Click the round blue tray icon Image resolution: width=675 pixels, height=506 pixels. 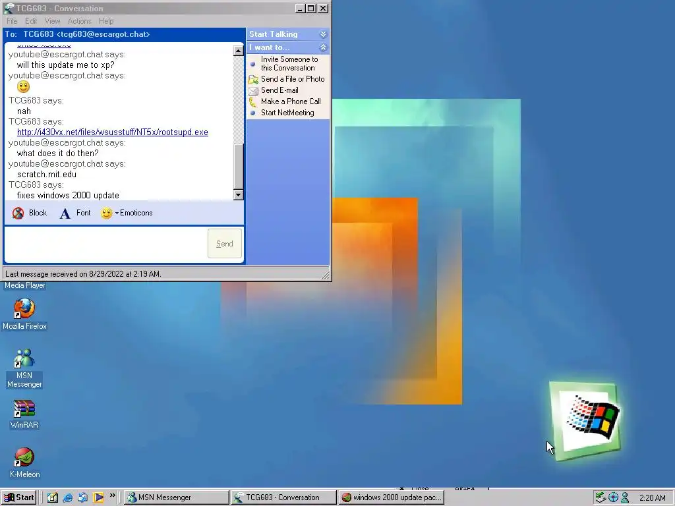pyautogui.click(x=613, y=497)
